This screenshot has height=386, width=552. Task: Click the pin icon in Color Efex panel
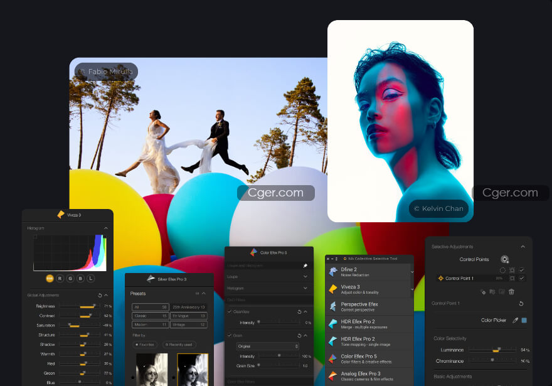click(x=305, y=265)
